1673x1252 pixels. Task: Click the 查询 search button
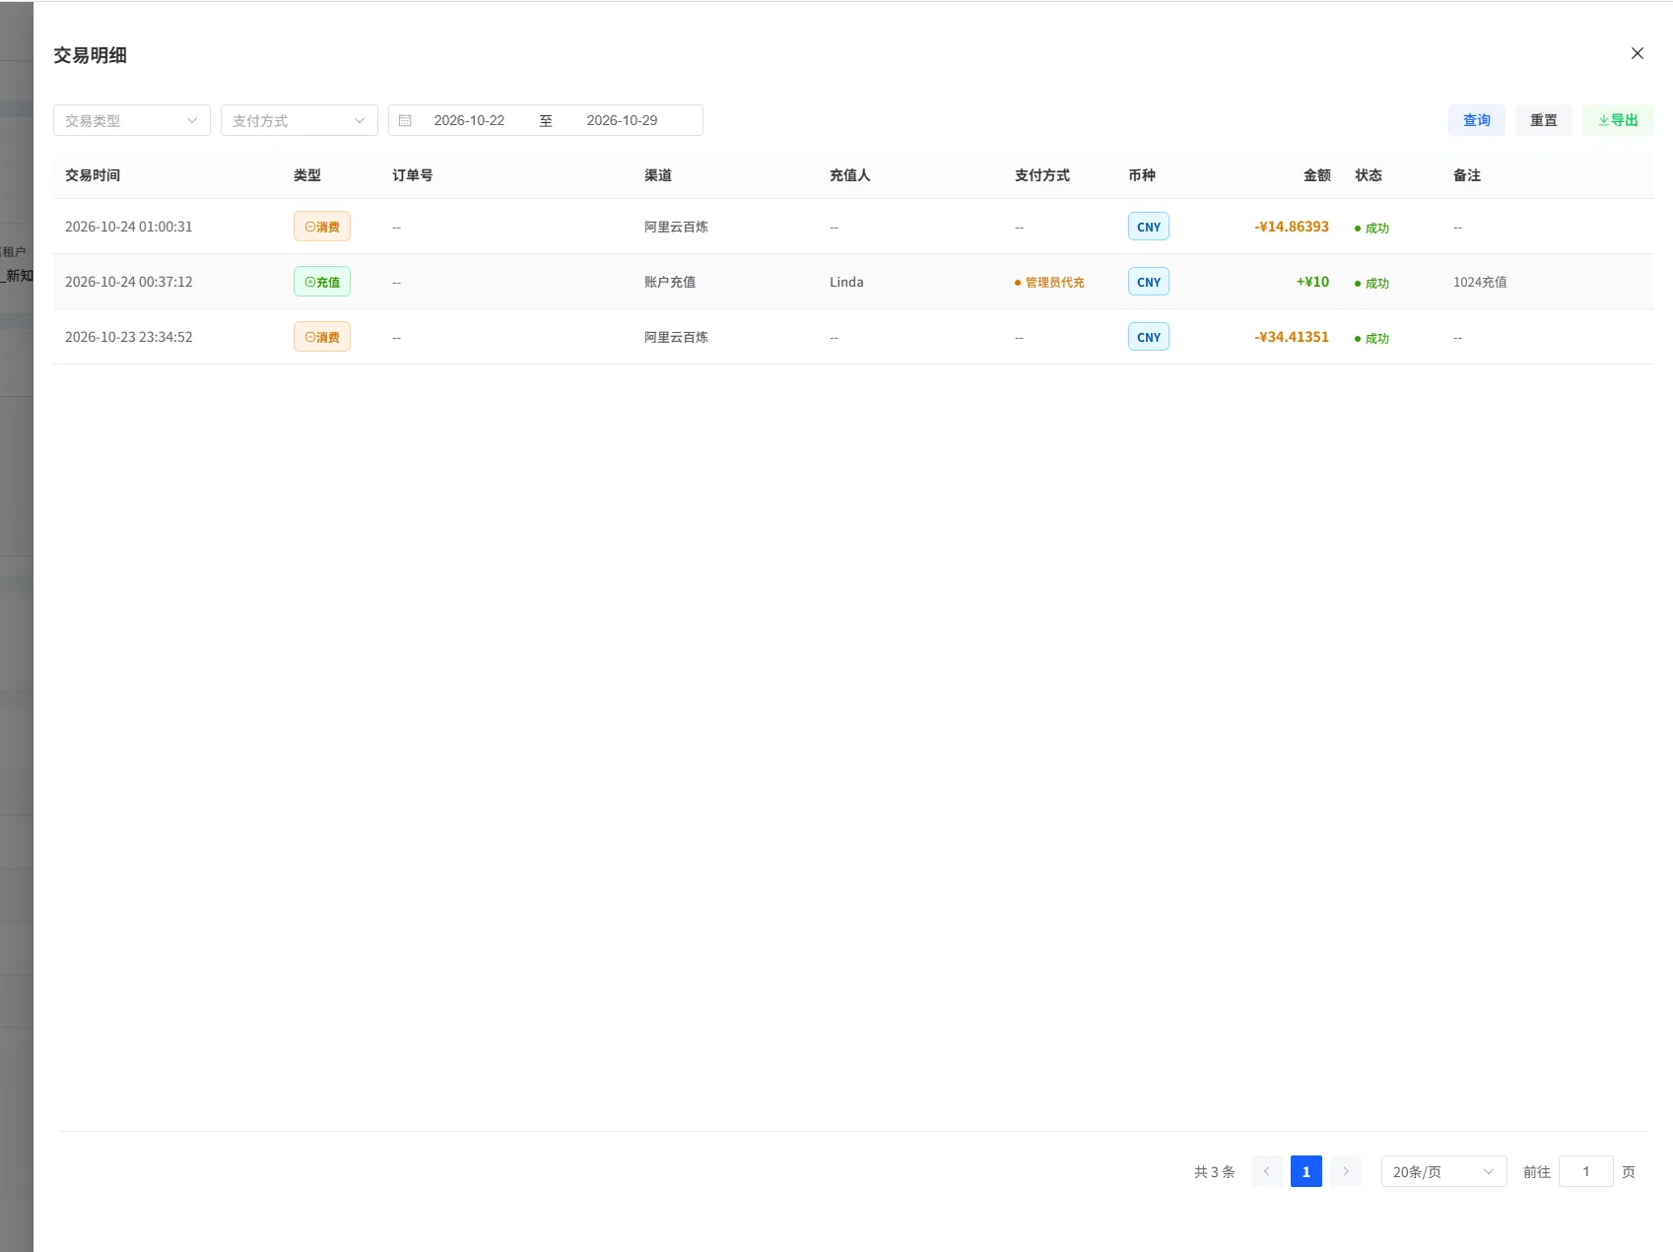pyautogui.click(x=1476, y=120)
